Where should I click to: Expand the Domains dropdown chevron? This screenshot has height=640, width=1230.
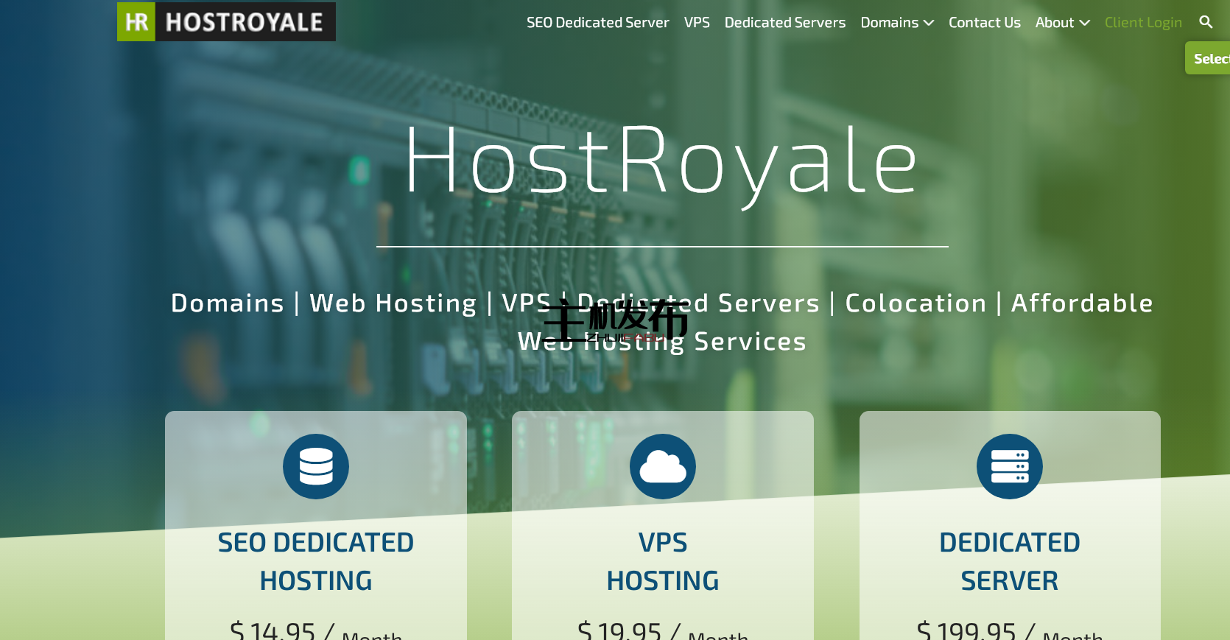(929, 23)
